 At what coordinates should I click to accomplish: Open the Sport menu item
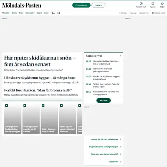tap(39, 13)
